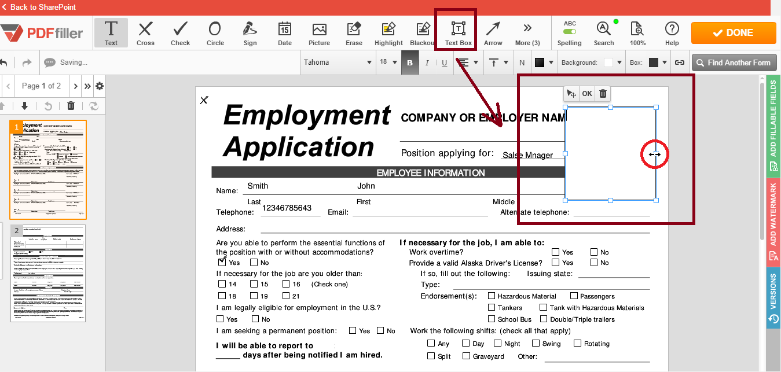
Task: Check the Rotating shift checkbox
Action: click(577, 343)
